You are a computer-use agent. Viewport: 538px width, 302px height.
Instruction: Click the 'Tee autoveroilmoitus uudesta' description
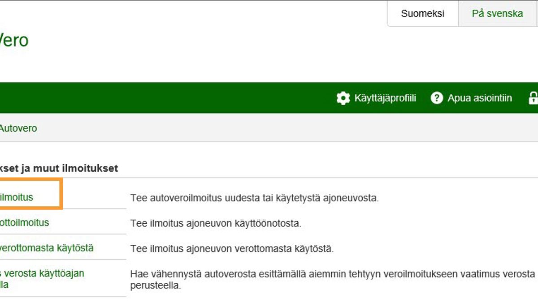coord(254,198)
